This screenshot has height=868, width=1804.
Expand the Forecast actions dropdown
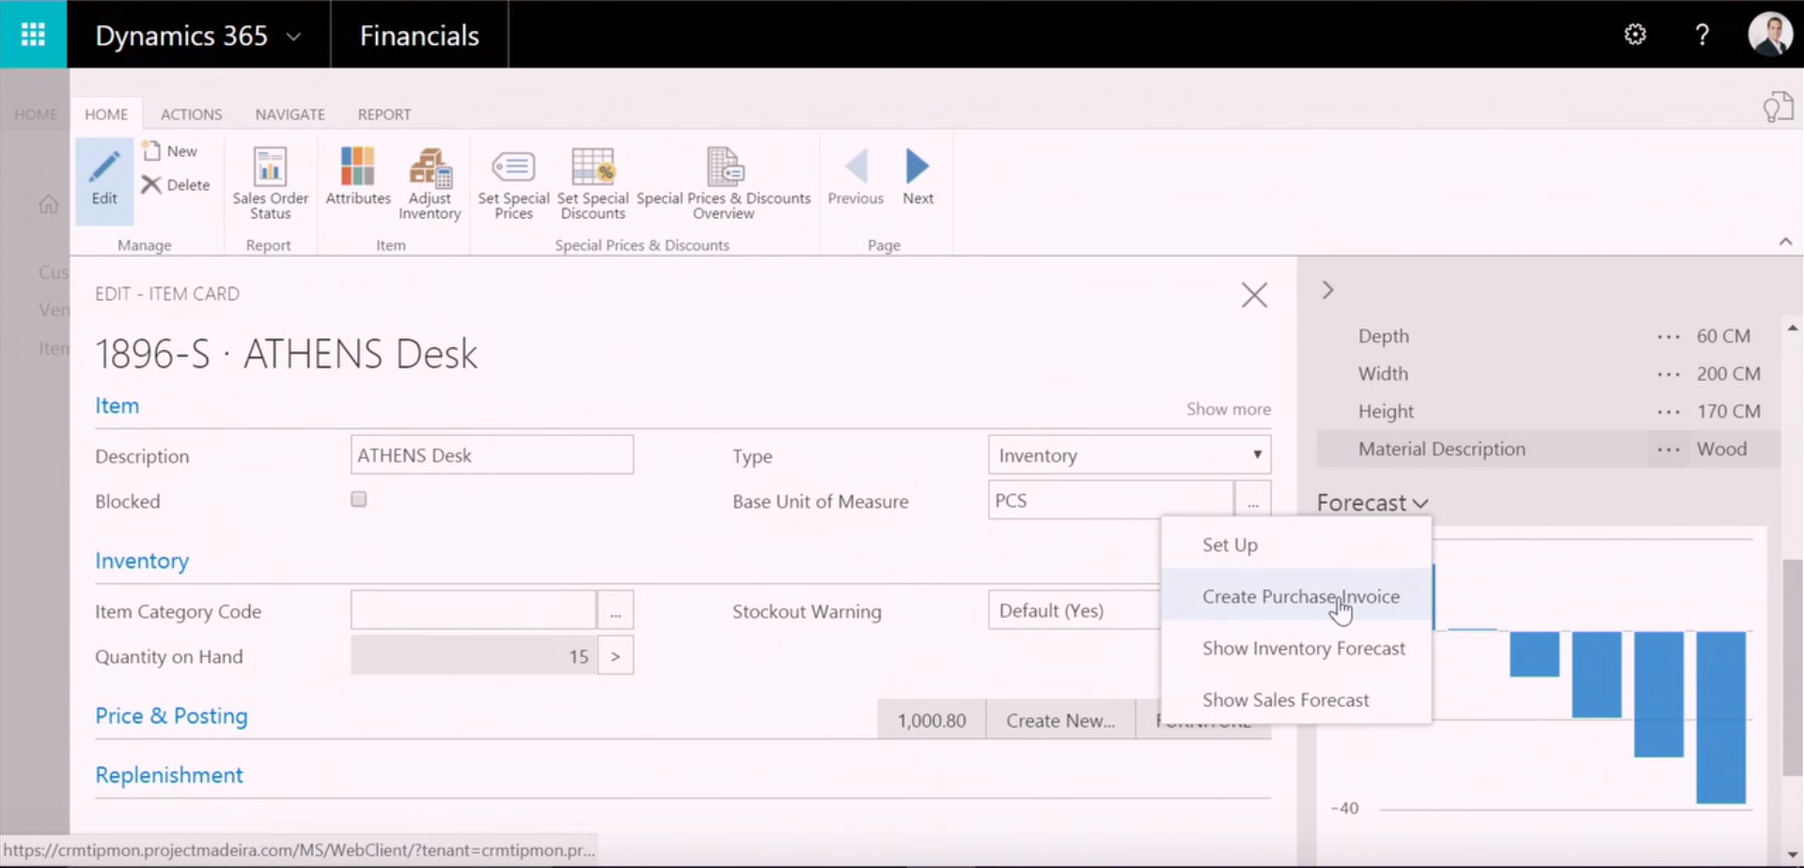point(1373,503)
